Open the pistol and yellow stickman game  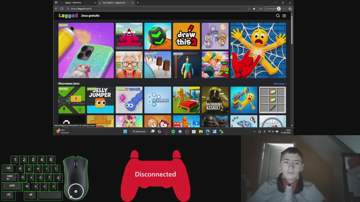pos(244,100)
